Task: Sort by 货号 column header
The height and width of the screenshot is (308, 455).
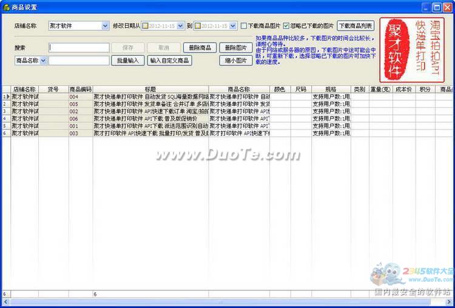Action: coord(53,89)
